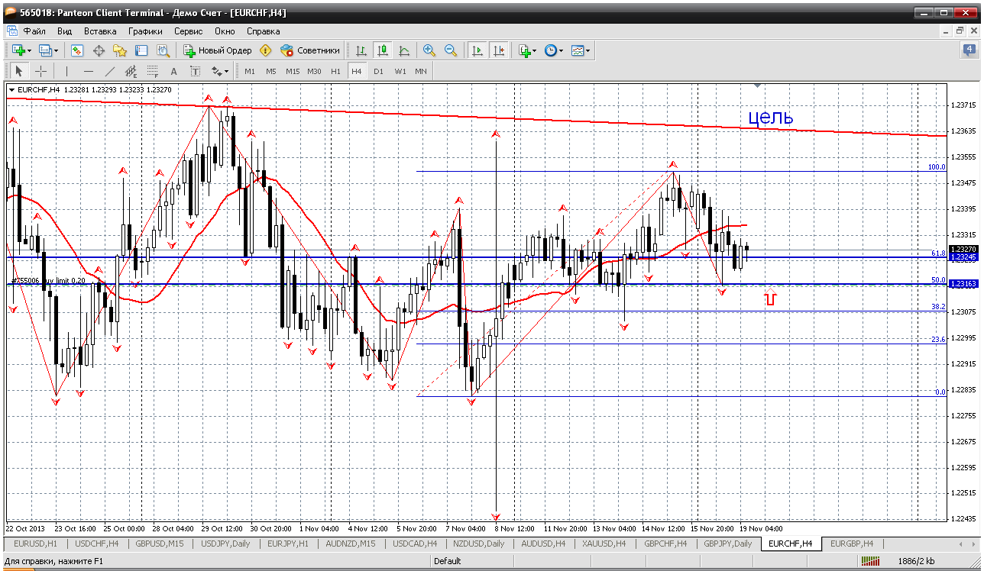Open the Справка menu
Screen dimensions: 984x571
(x=264, y=31)
